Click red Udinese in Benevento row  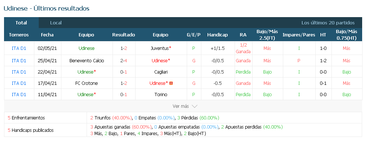pyautogui.click(x=160, y=60)
